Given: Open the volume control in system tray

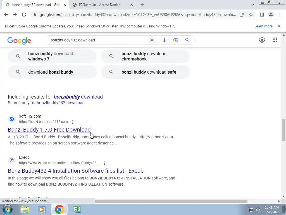Looking at the screenshot, I should 258,210.
